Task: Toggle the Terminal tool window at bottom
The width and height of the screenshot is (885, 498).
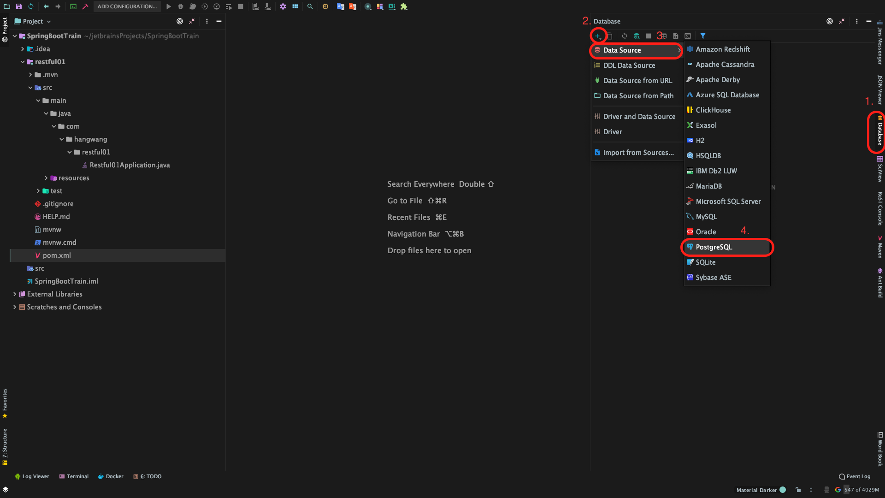Action: tap(74, 476)
